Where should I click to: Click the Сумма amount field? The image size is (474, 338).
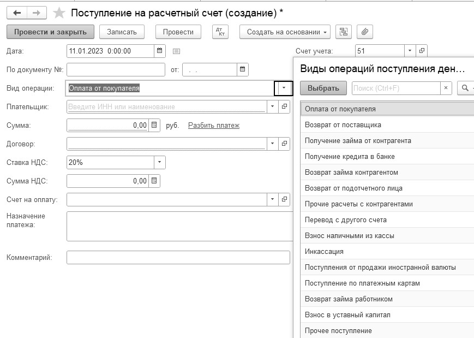tap(107, 125)
